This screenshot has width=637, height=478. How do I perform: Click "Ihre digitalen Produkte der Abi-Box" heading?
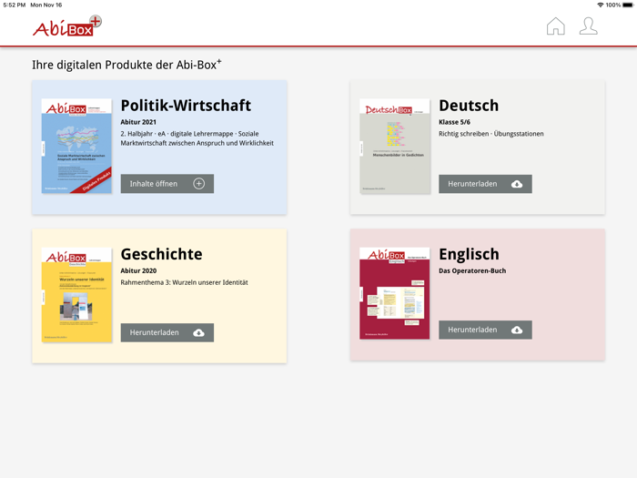(x=126, y=65)
